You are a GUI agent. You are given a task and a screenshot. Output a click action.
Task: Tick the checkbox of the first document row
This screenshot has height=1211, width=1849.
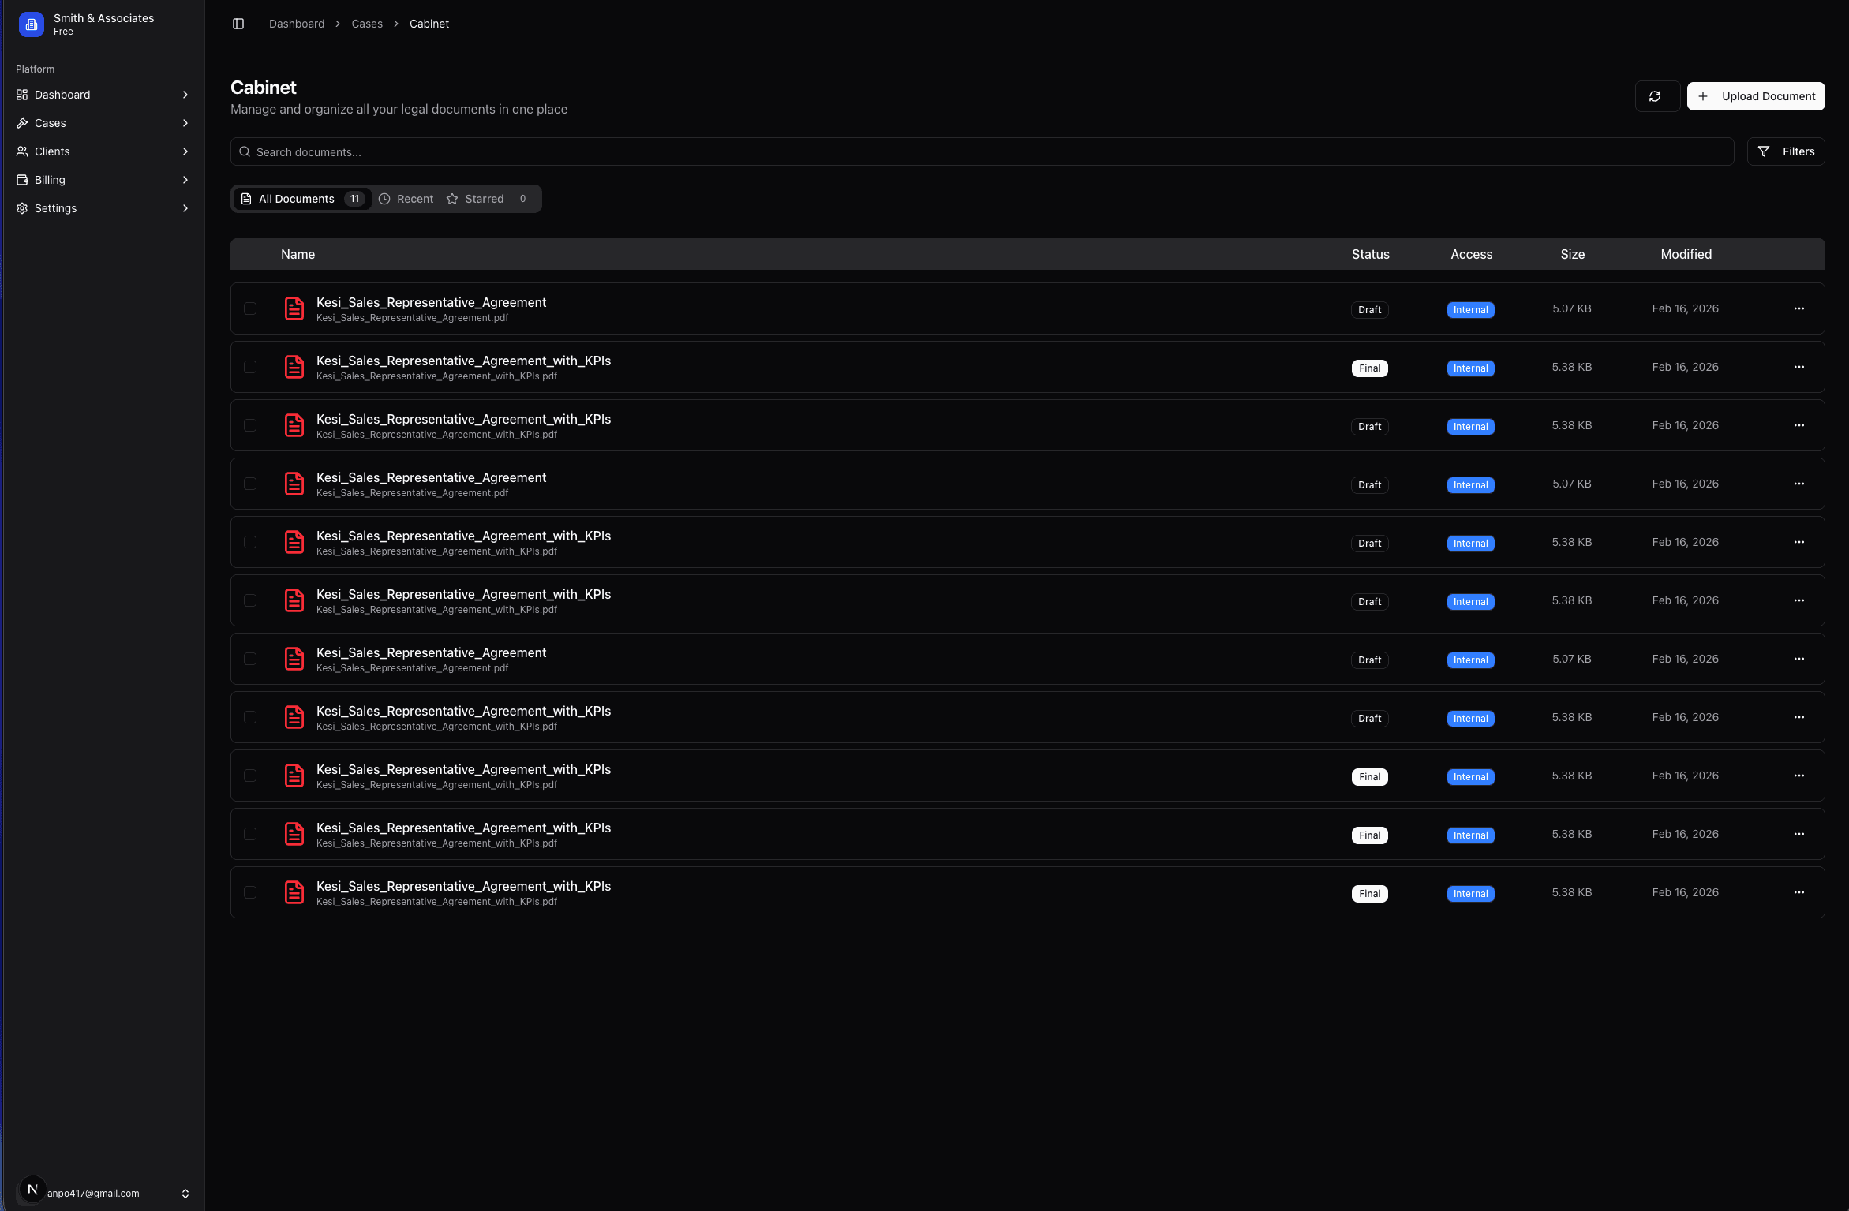point(250,308)
